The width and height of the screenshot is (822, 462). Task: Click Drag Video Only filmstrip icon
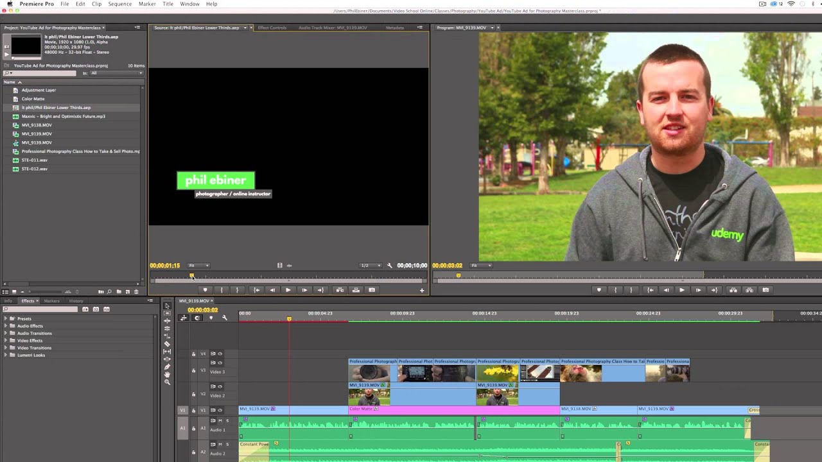click(x=280, y=266)
